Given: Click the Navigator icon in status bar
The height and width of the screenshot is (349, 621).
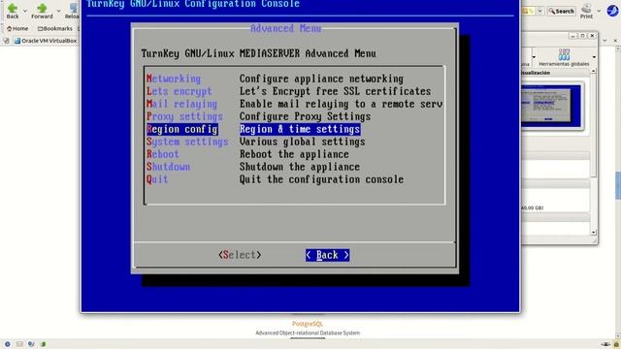Looking at the screenshot, I should pyautogui.click(x=7, y=344).
